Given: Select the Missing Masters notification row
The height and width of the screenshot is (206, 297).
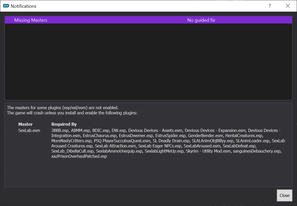Looking at the screenshot, I should tap(148, 20).
